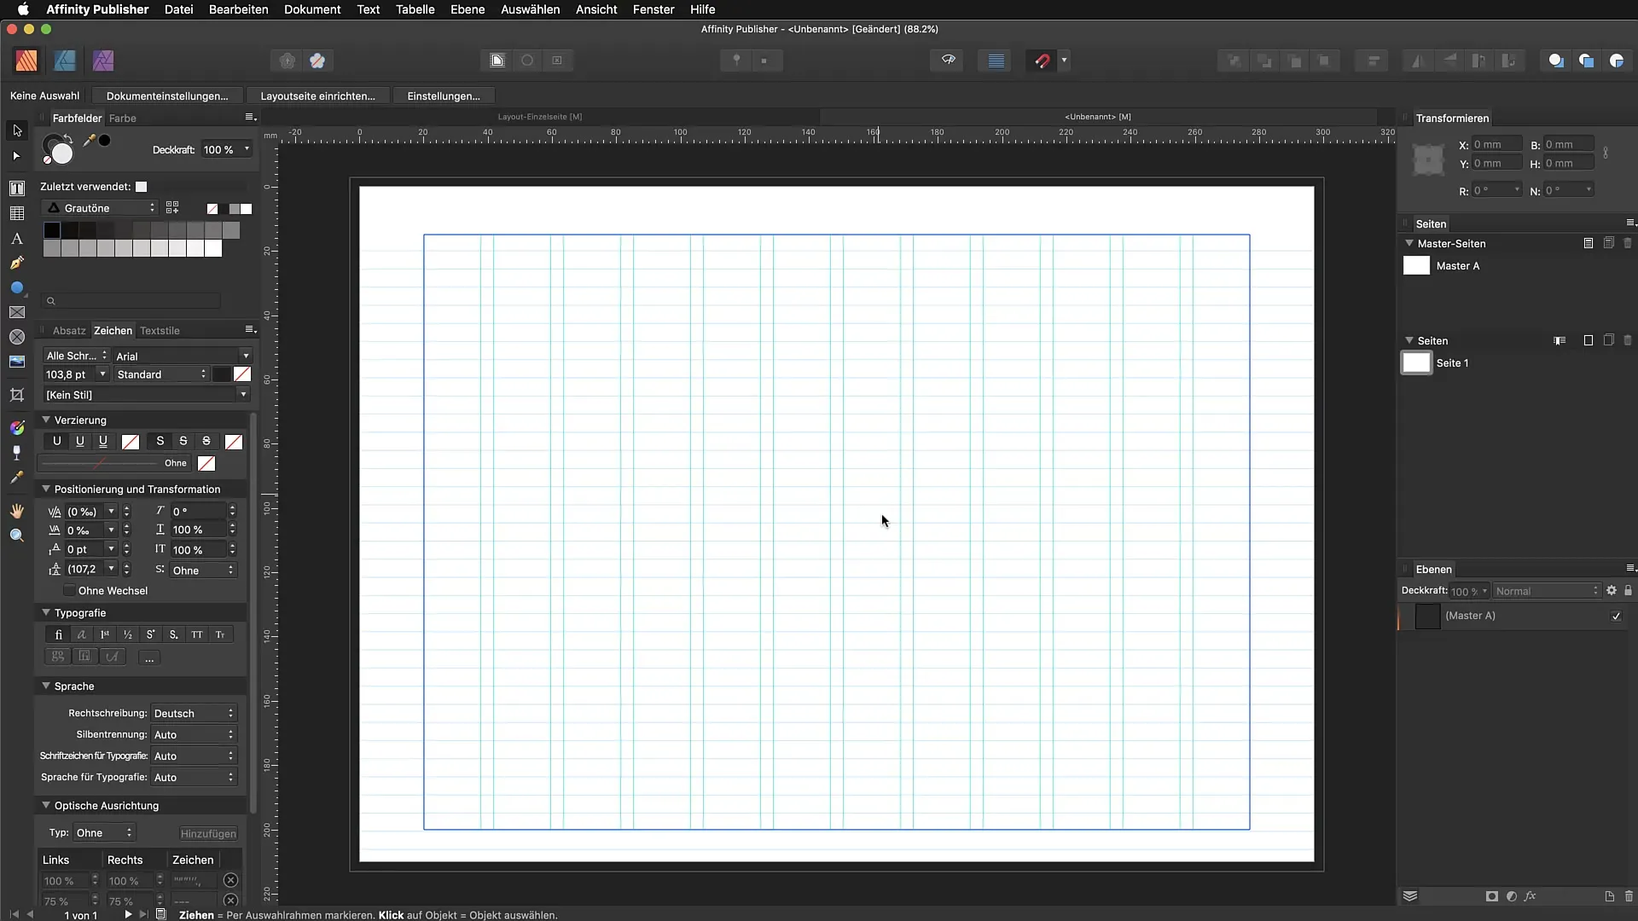Image resolution: width=1638 pixels, height=921 pixels.
Task: Click the mask layer icon in Ebenen
Action: (x=1491, y=896)
